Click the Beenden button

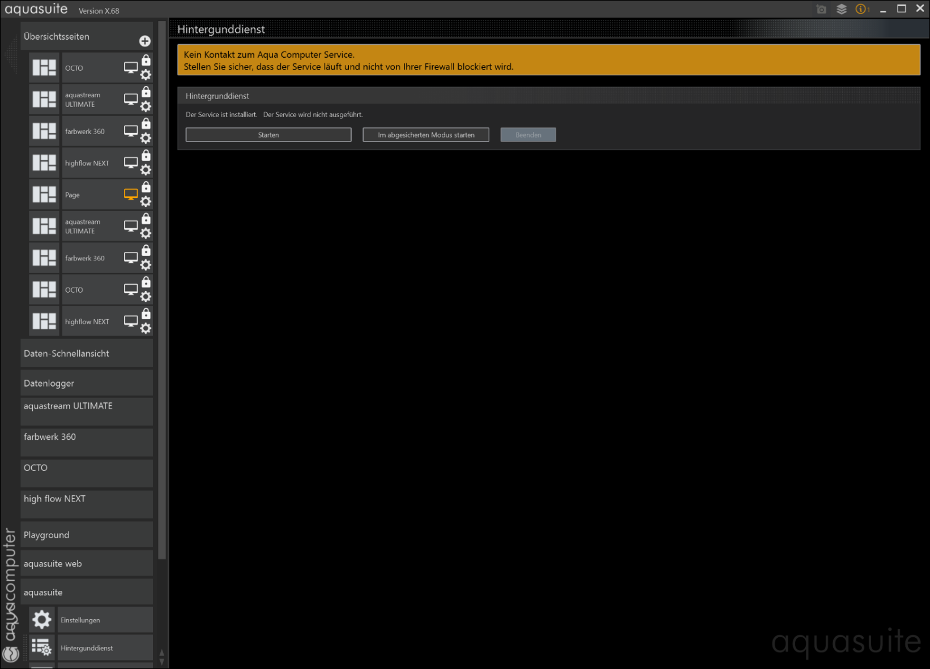528,135
